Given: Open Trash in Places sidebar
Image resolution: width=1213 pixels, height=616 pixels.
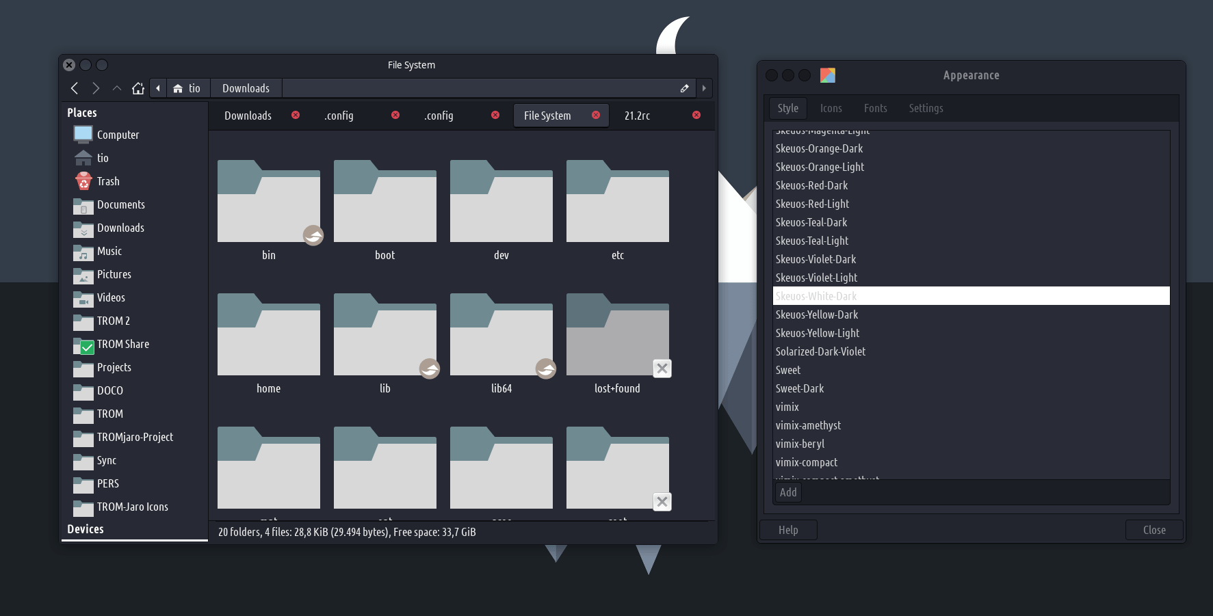Looking at the screenshot, I should coord(107,181).
